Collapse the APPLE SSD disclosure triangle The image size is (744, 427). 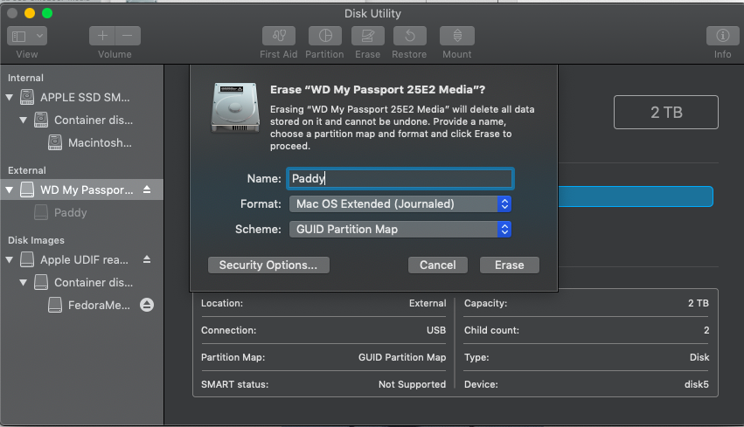tap(10, 97)
